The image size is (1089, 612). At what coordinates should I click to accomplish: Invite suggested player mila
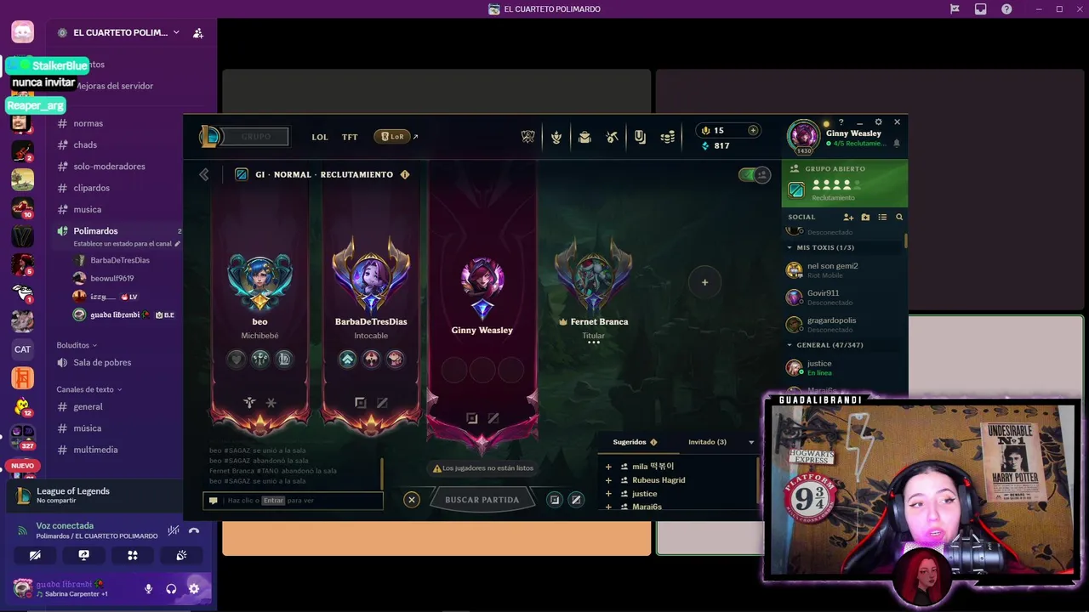click(x=608, y=467)
